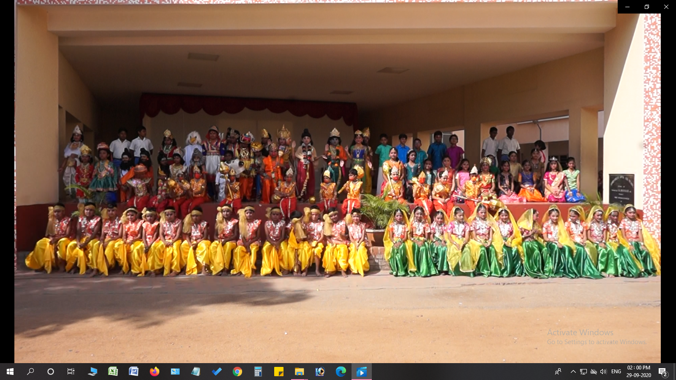
Task: Open the Windows Start menu
Action: coord(10,372)
